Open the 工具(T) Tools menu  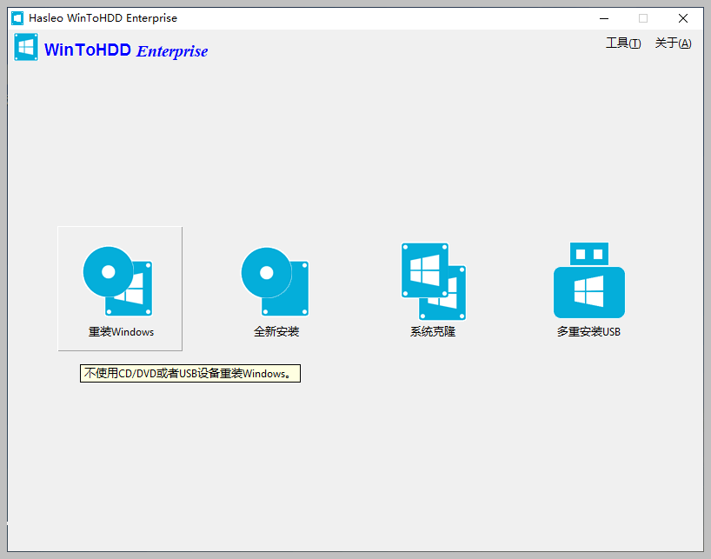click(623, 43)
